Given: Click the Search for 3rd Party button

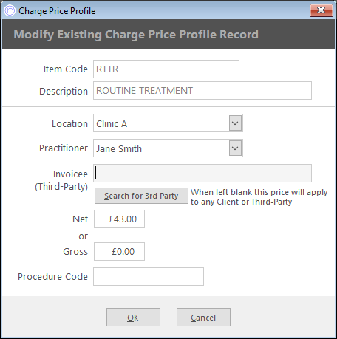Looking at the screenshot, I should [x=141, y=196].
